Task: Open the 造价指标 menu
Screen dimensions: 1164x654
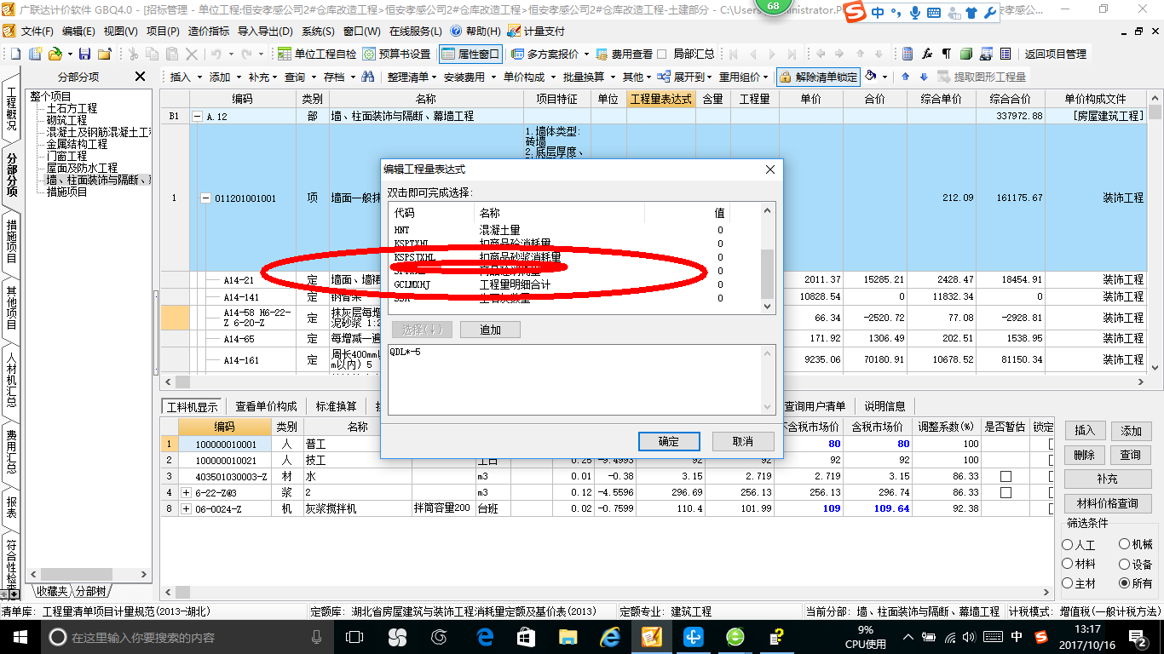Action: (x=209, y=31)
